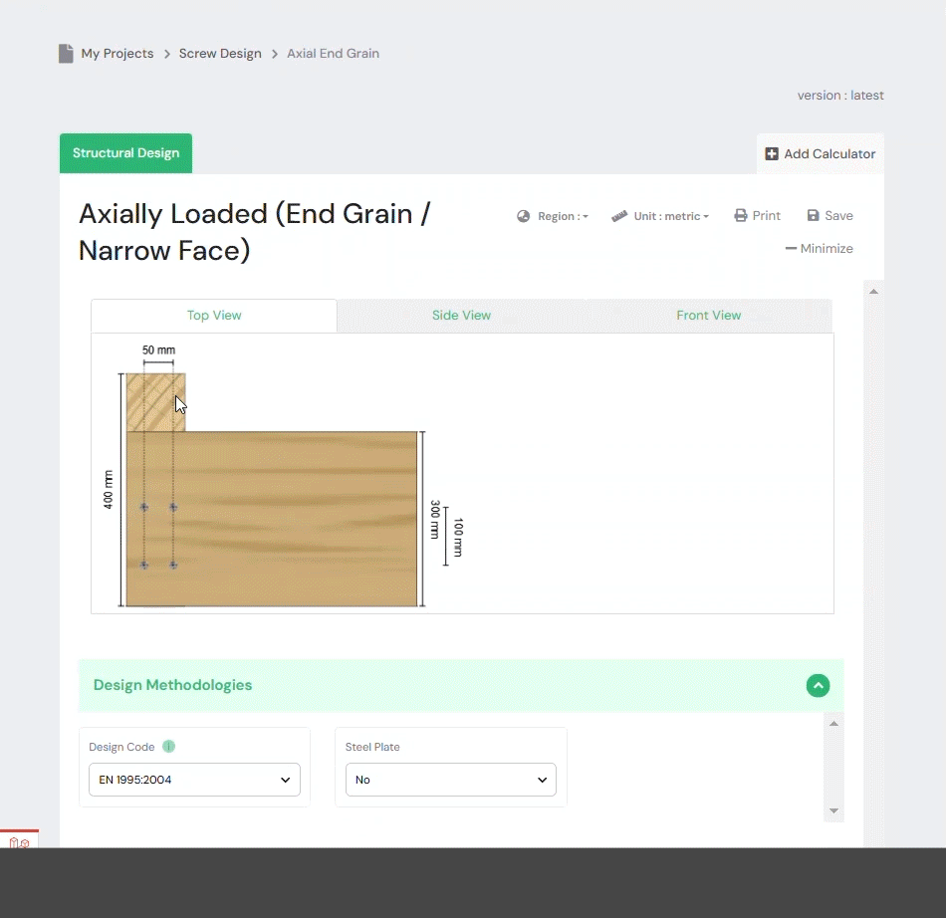Click the Design Methodologies header text
This screenshot has width=946, height=918.
point(172,685)
